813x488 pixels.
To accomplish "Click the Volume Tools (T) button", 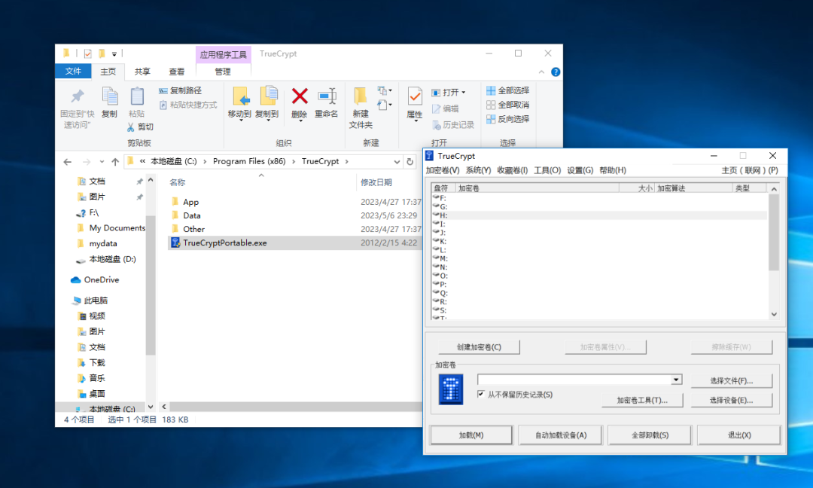I will 642,401.
